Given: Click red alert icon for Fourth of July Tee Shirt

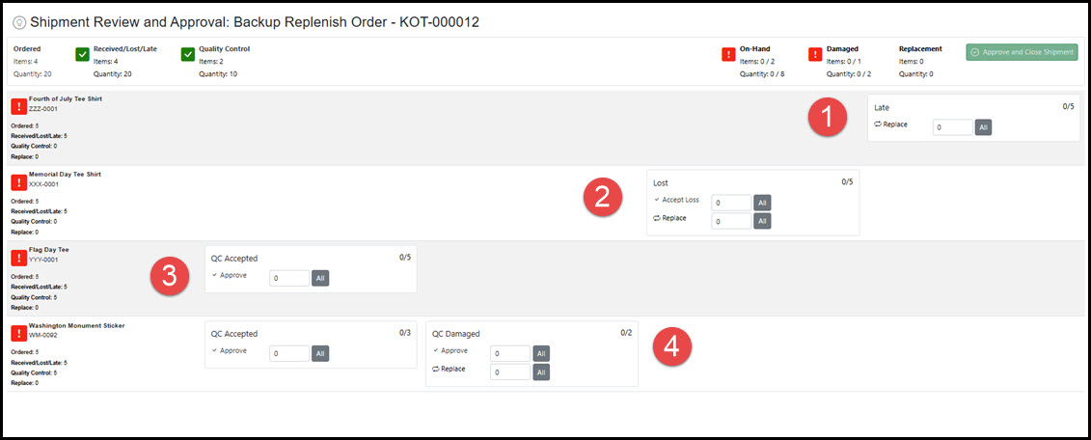Looking at the screenshot, I should (x=17, y=105).
